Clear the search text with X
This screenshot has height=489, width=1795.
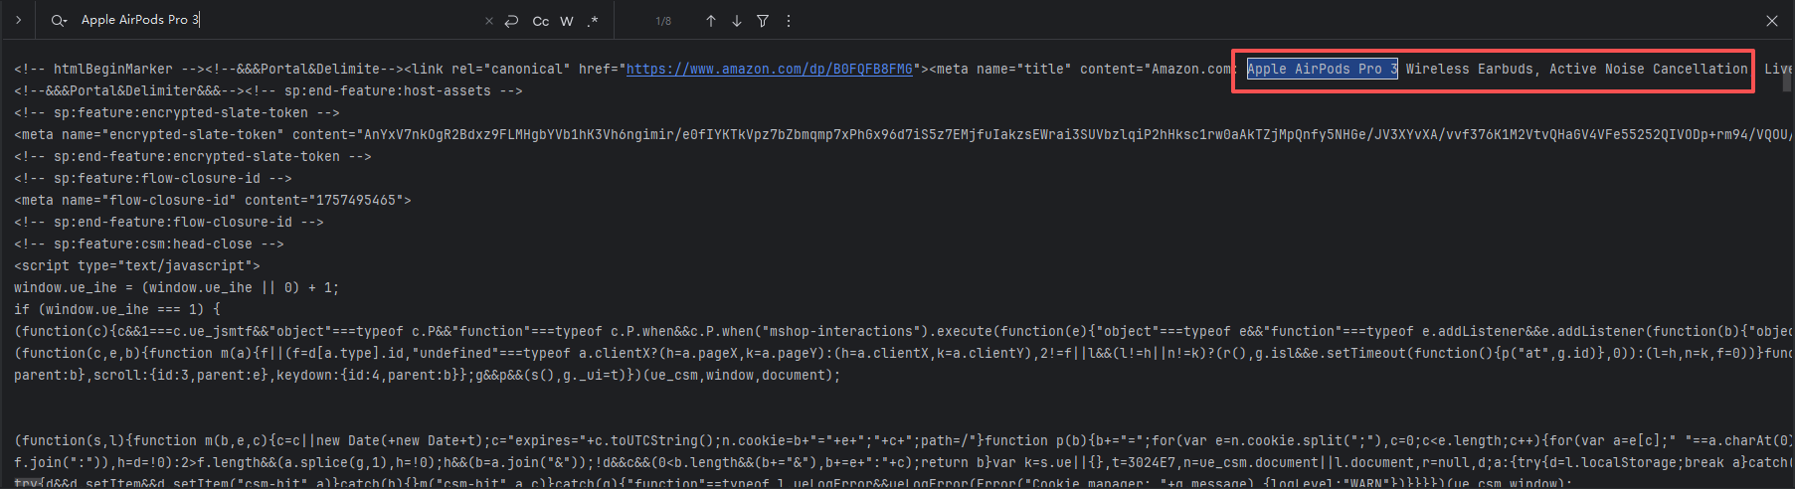[488, 21]
